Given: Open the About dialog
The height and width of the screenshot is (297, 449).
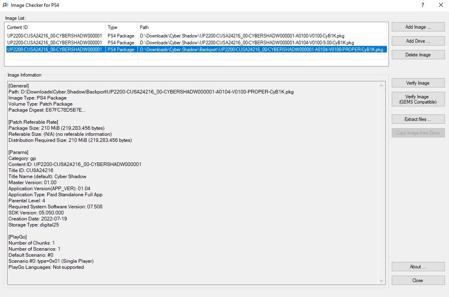Looking at the screenshot, I should pyautogui.click(x=418, y=267).
